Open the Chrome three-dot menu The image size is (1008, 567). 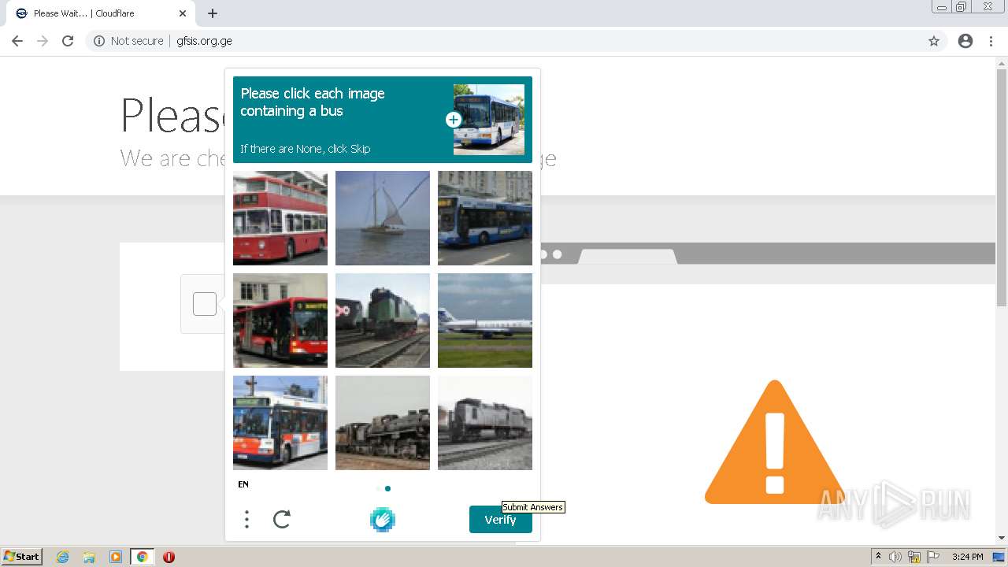point(991,41)
